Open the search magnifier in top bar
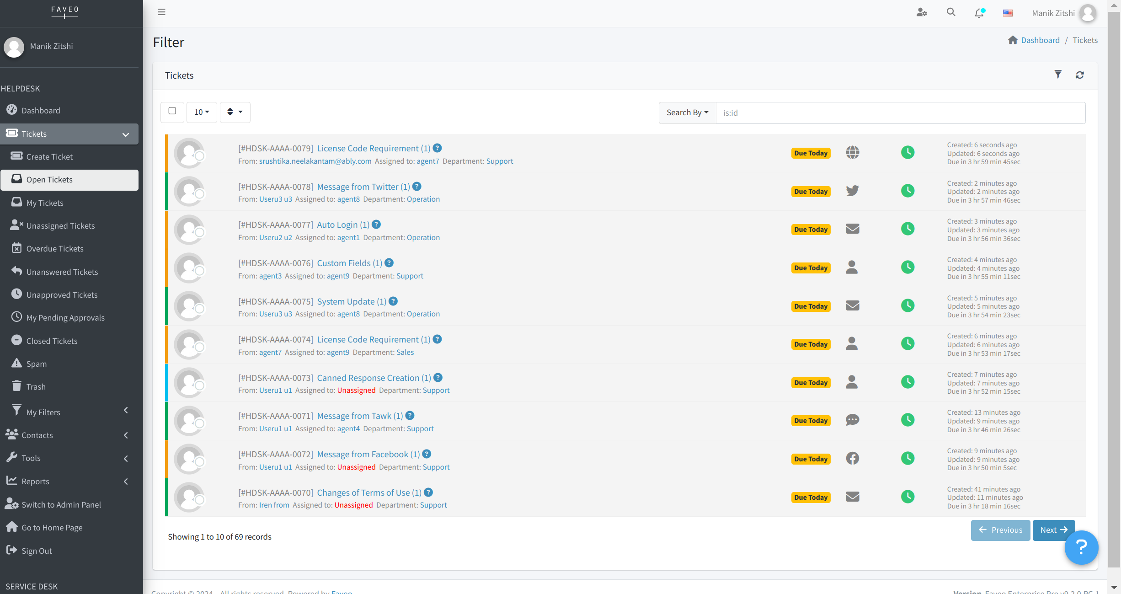This screenshot has width=1121, height=594. coord(951,12)
